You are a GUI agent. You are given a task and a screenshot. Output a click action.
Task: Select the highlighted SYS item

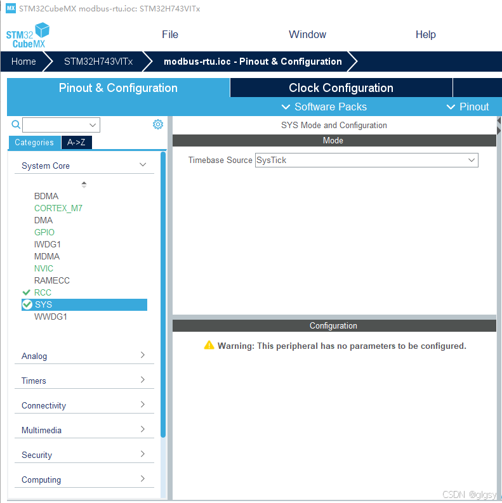point(84,304)
